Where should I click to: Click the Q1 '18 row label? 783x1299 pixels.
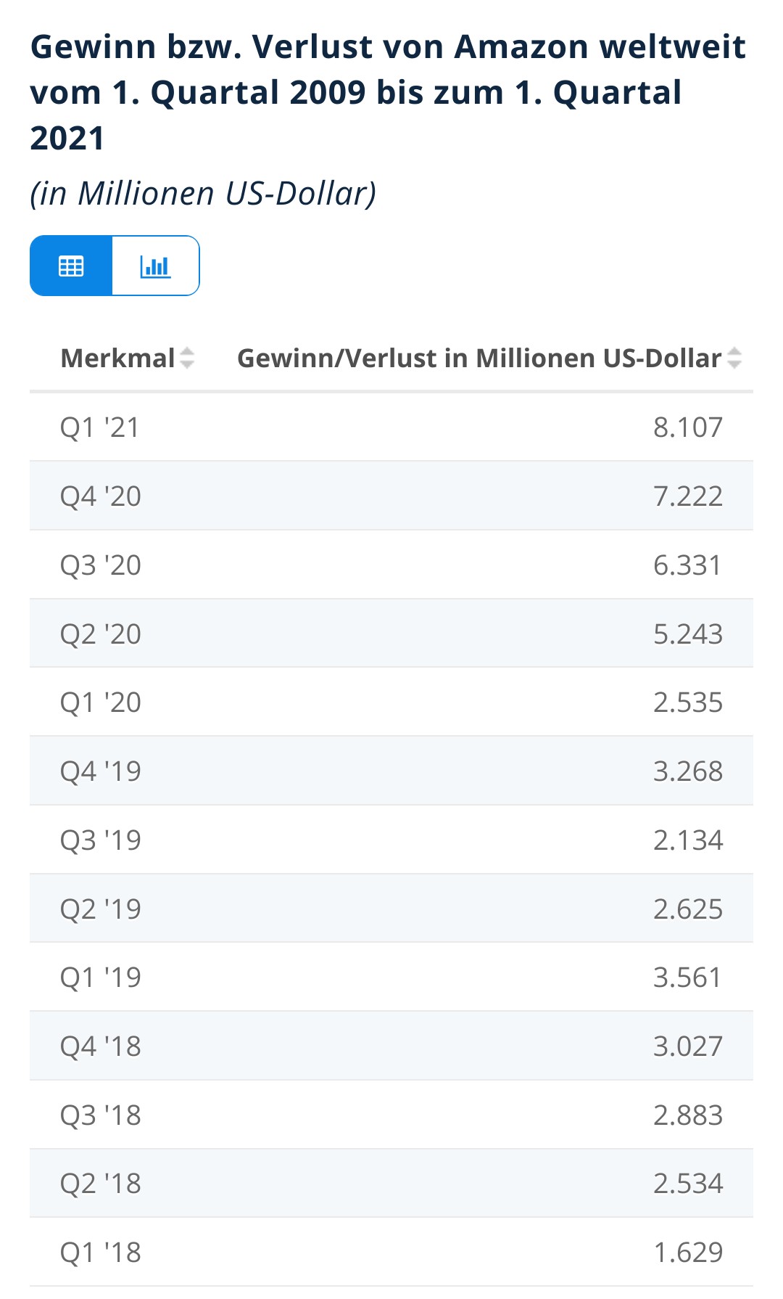tap(100, 1253)
